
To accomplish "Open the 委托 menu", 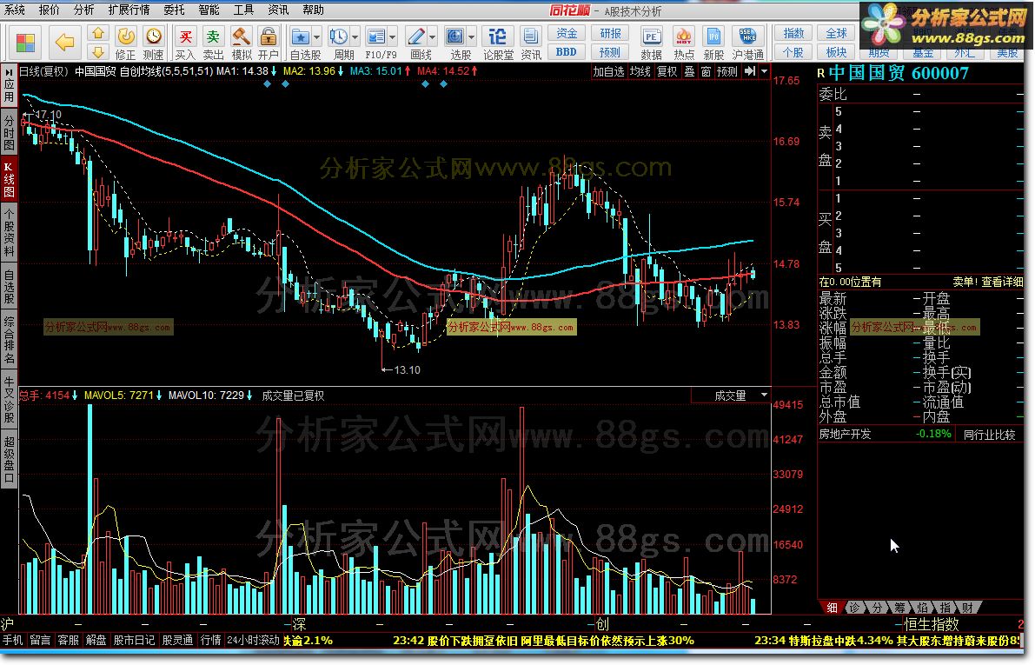I will click(175, 10).
